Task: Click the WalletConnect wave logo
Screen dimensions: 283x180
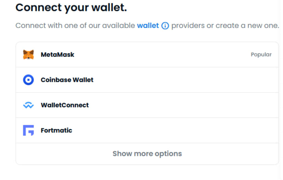Action: click(x=28, y=105)
